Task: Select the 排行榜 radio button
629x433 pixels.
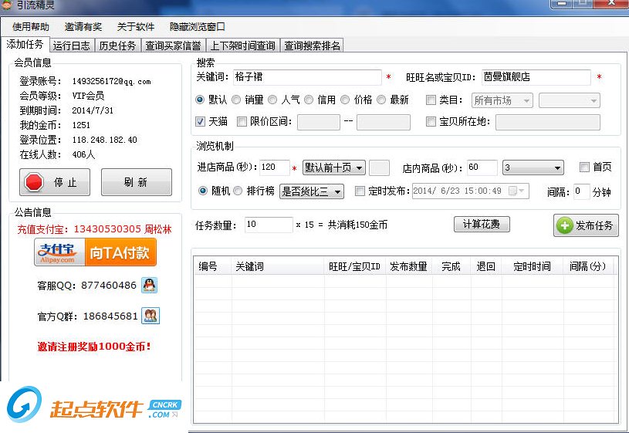Action: tap(238, 191)
